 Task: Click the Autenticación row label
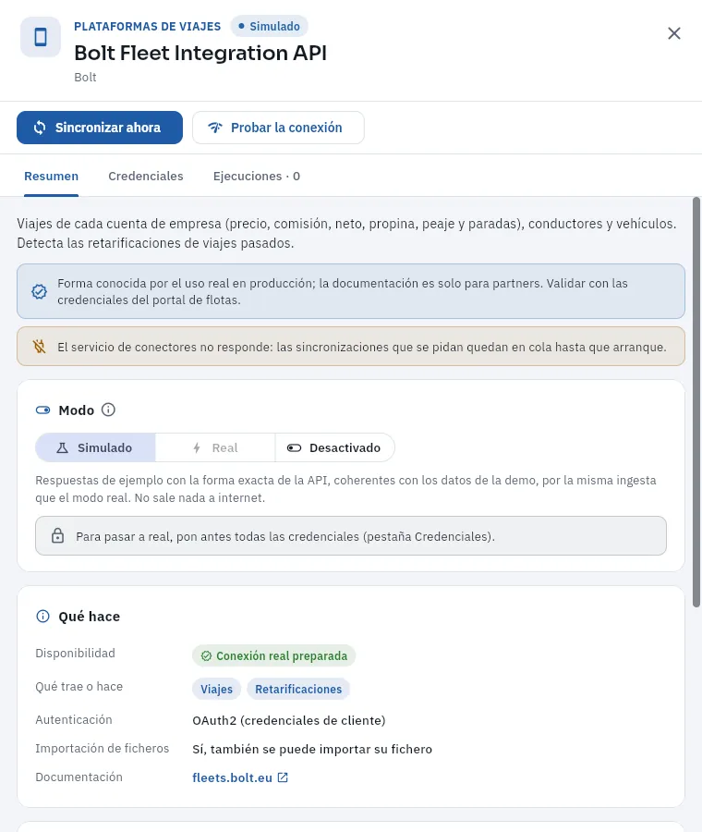74,720
